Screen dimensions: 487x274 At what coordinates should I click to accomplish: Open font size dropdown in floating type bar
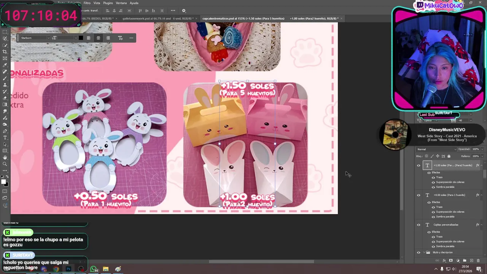pyautogui.click(x=76, y=38)
